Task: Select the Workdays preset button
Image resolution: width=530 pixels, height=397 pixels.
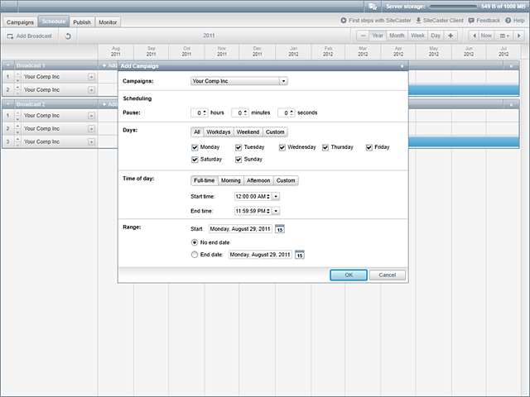Action: 219,132
